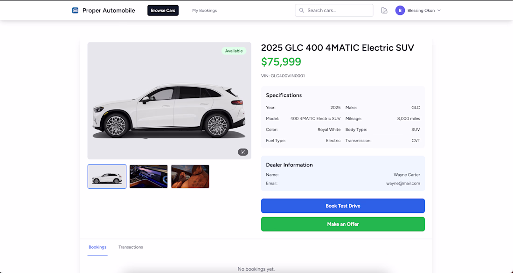Viewport: 513px width, 273px height.
Task: Click the large white SUV main image
Action: coord(169,101)
